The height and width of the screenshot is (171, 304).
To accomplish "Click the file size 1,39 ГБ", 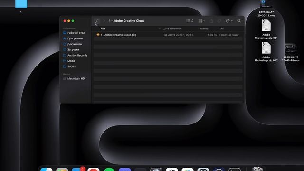I will point(212,35).
